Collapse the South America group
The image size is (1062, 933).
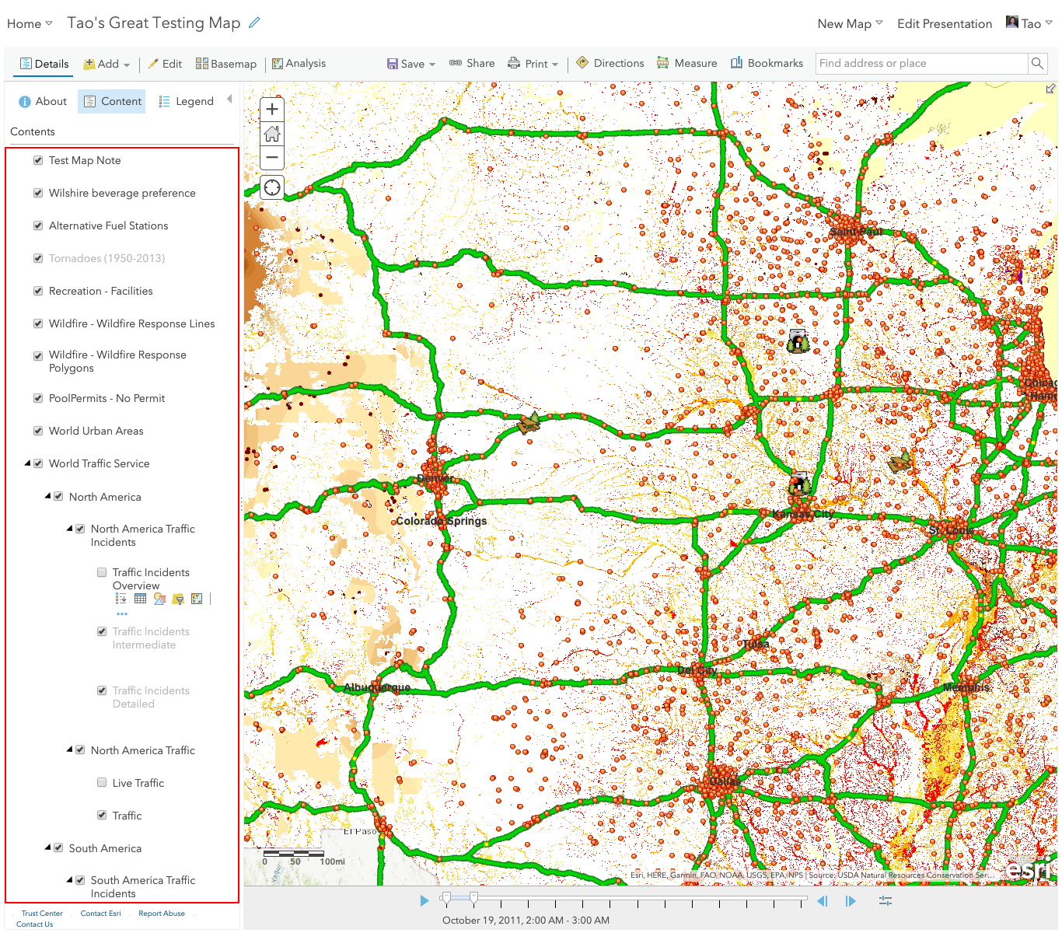point(47,847)
